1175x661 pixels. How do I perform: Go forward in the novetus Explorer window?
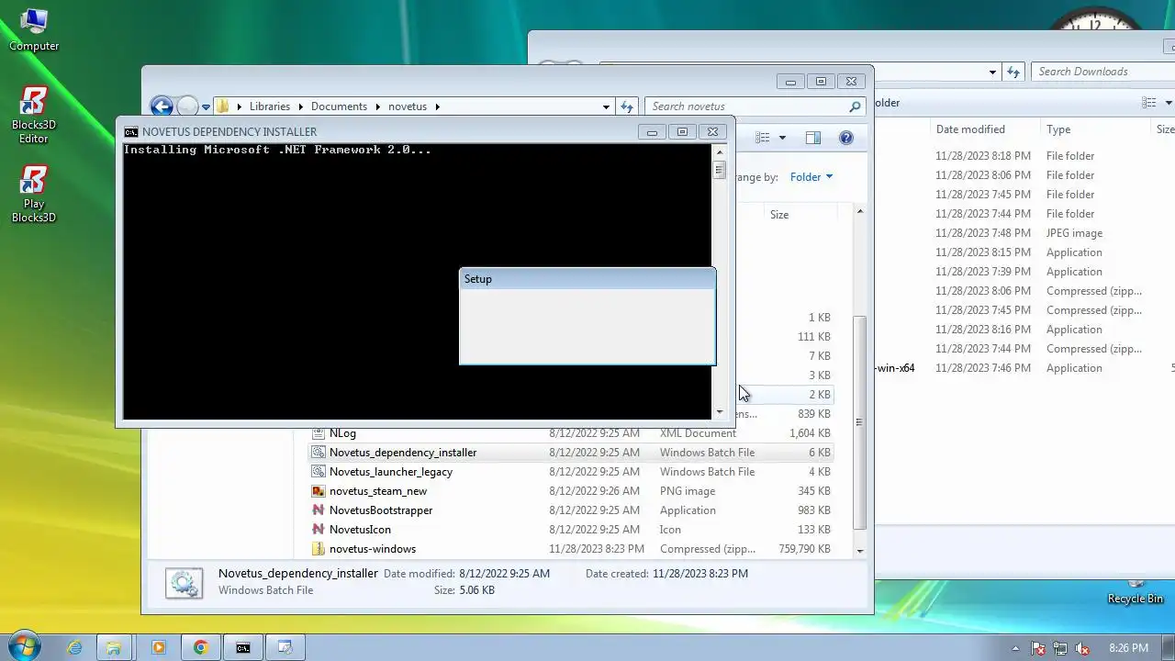[x=186, y=106]
